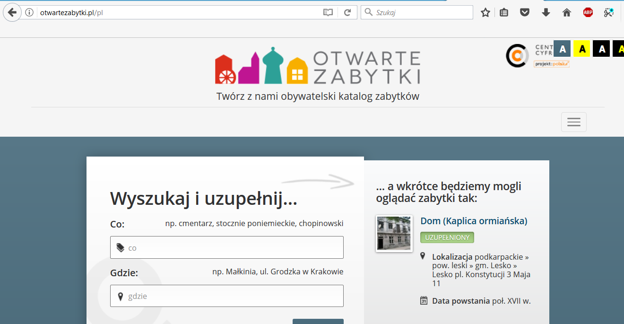This screenshot has width=624, height=324.
Task: Toggle the blue-gray default contrast A button
Action: click(x=562, y=49)
